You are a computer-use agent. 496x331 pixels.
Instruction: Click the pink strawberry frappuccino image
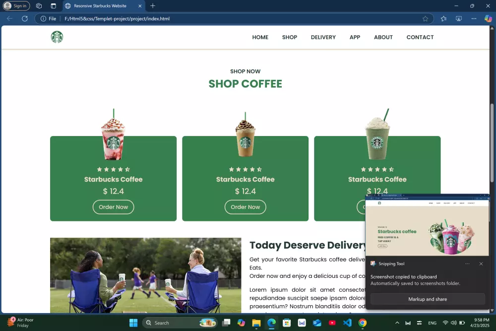click(113, 134)
